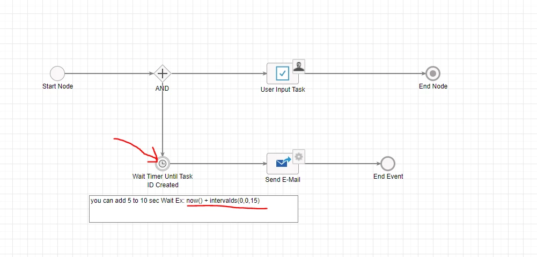Click the 'Start Node' label
The image size is (537, 257).
click(57, 86)
